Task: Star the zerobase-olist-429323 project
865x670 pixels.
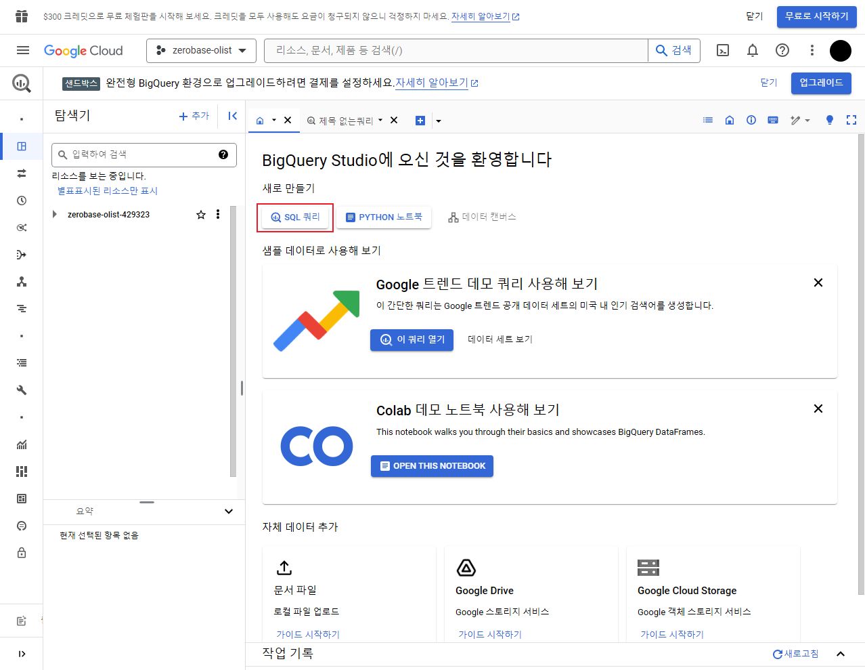Action: [x=201, y=215]
